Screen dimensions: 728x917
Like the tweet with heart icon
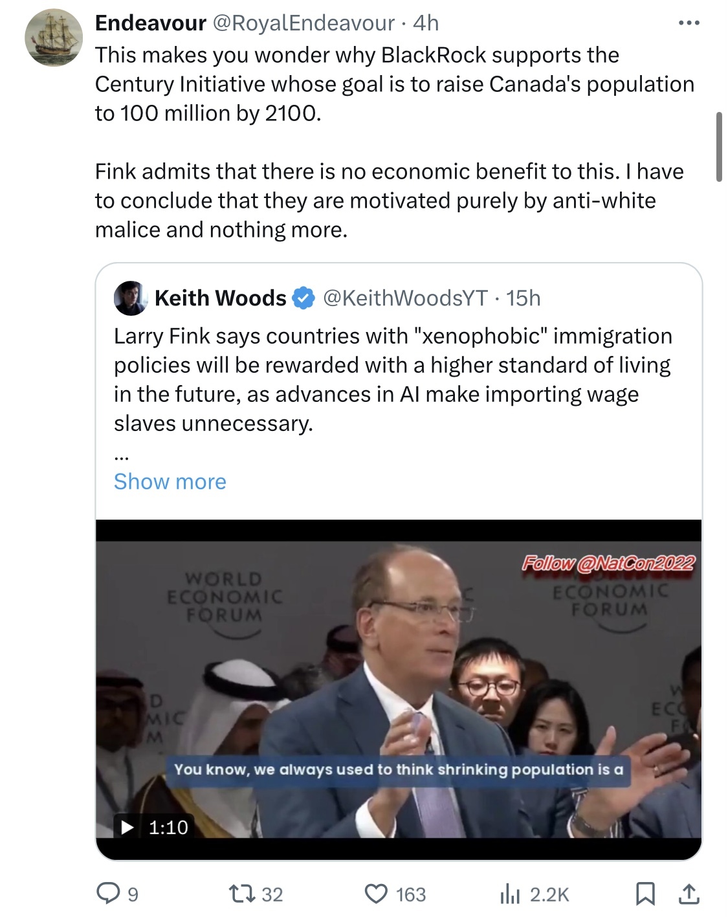point(375,894)
